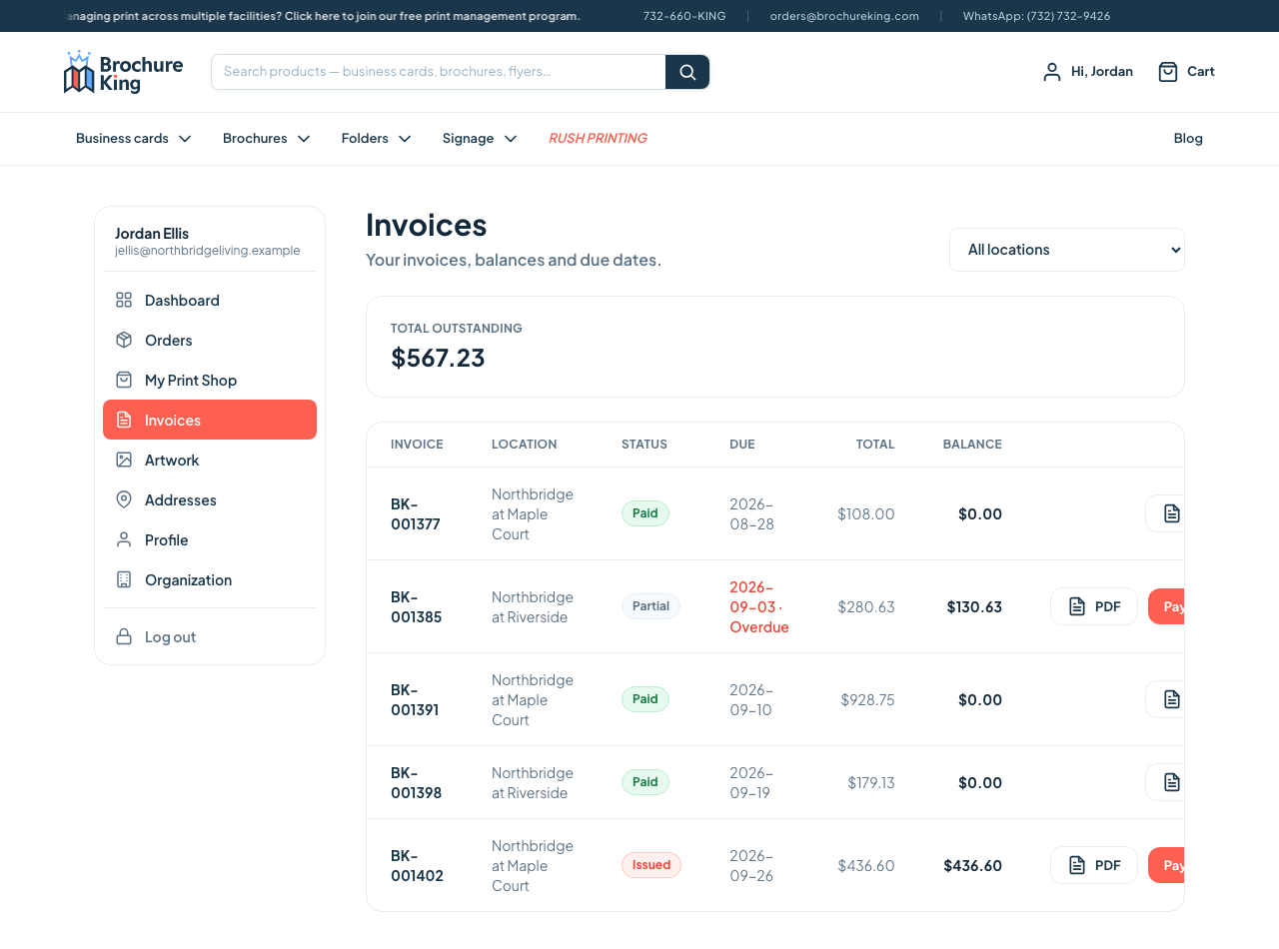Click the WhatsApp number in top bar
Viewport: 1279px width, 949px height.
tap(1036, 16)
